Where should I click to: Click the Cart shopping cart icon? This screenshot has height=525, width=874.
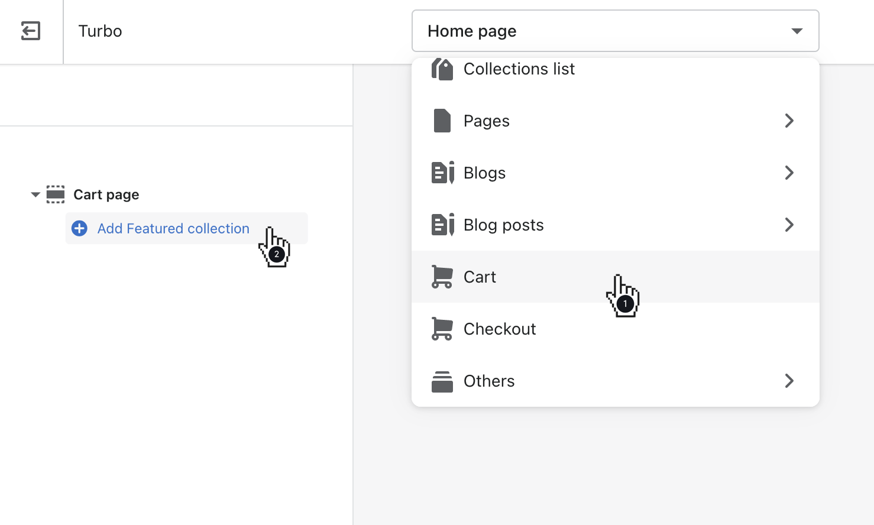442,277
